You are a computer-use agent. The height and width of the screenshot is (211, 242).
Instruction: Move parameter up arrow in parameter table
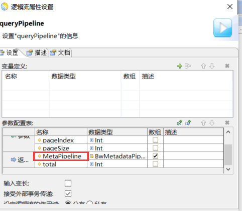tap(203, 123)
